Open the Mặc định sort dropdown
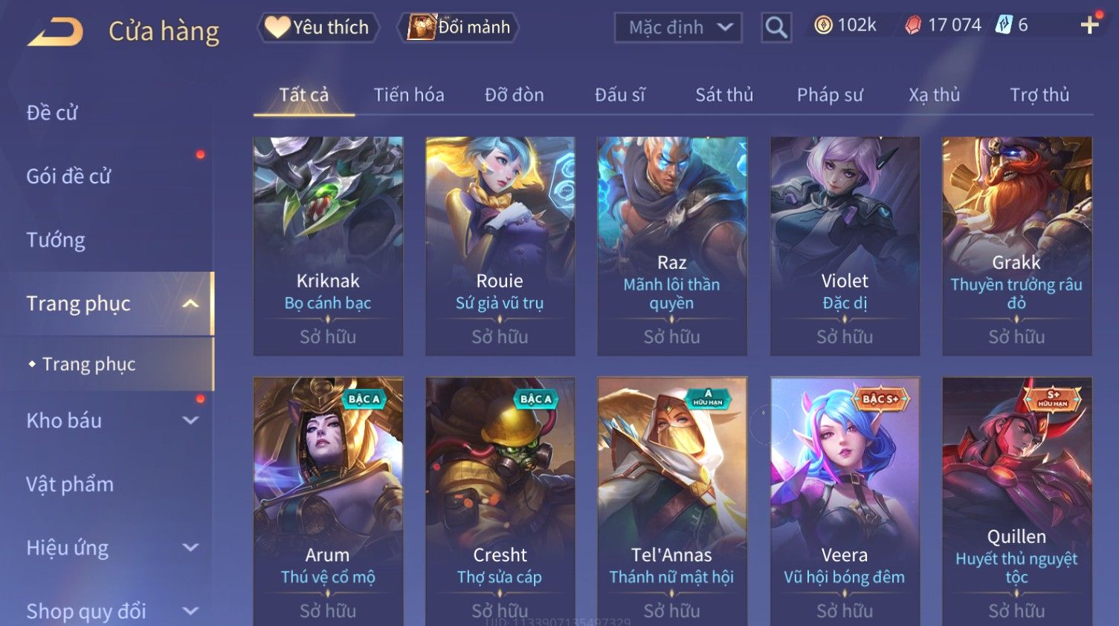Screen dimensions: 1119x626 coord(678,27)
